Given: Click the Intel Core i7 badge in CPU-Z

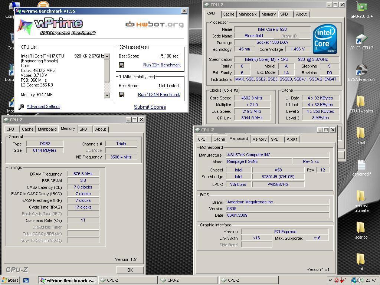Looking at the screenshot, I should click(325, 39).
